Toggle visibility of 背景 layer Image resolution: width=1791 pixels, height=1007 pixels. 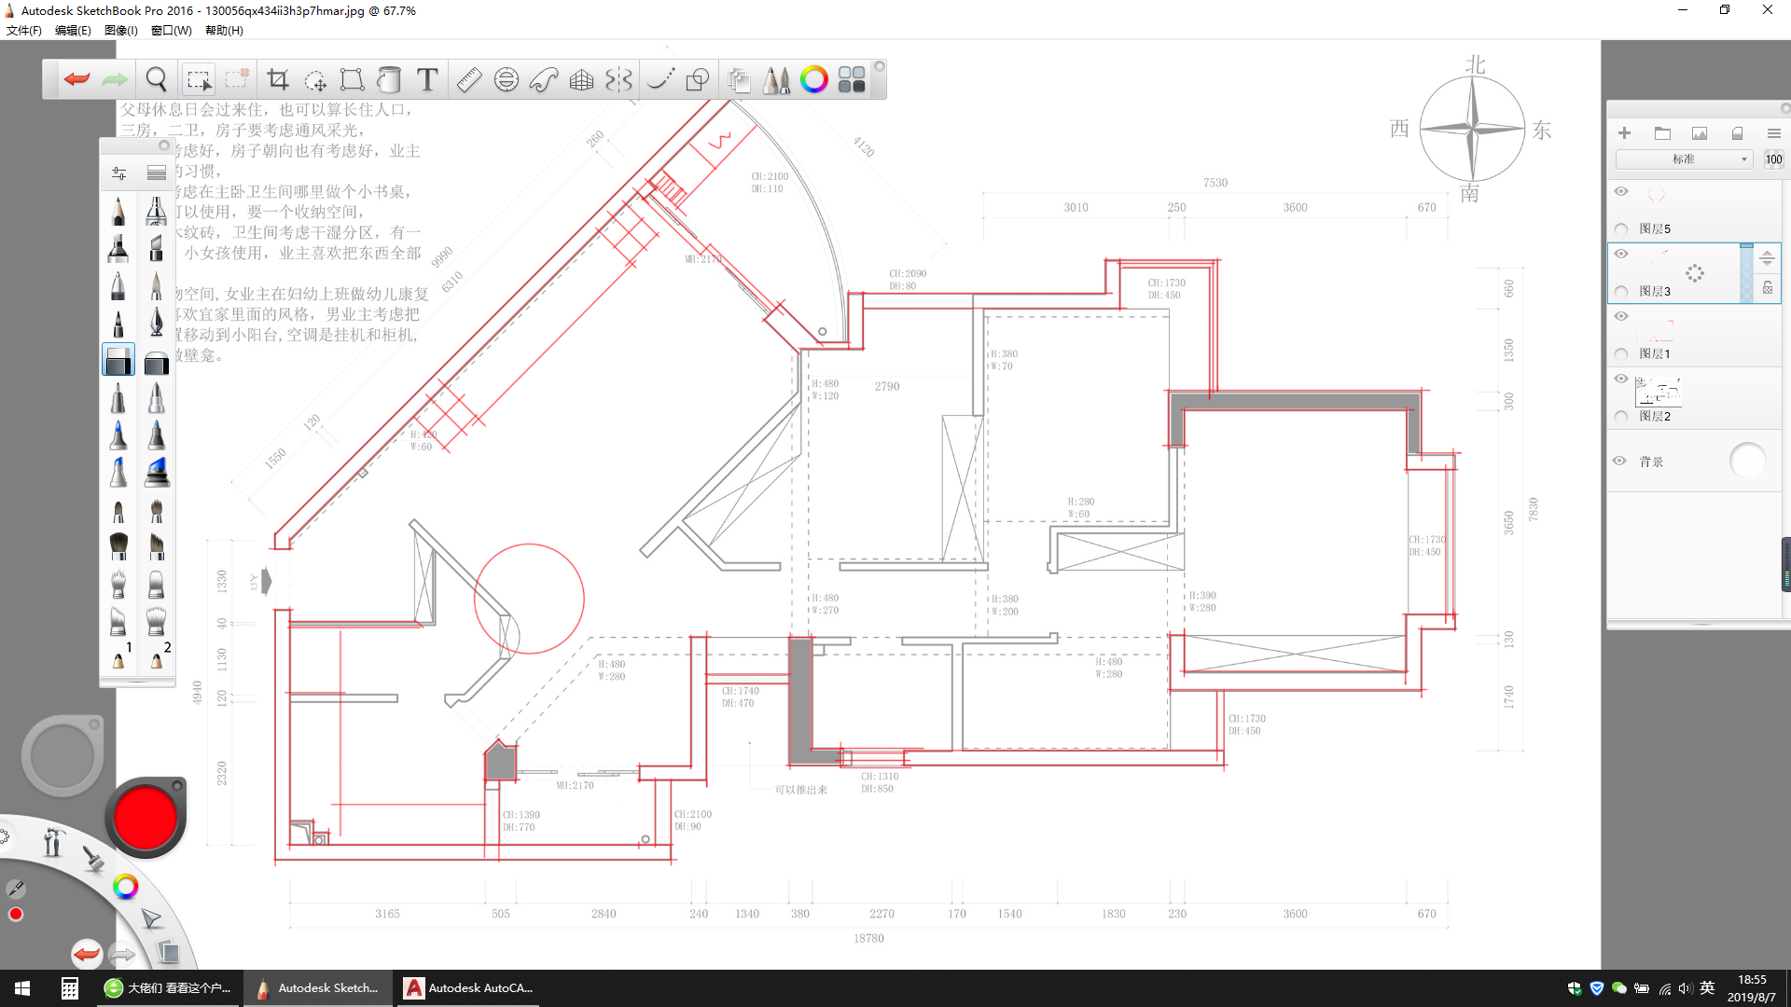1620,461
